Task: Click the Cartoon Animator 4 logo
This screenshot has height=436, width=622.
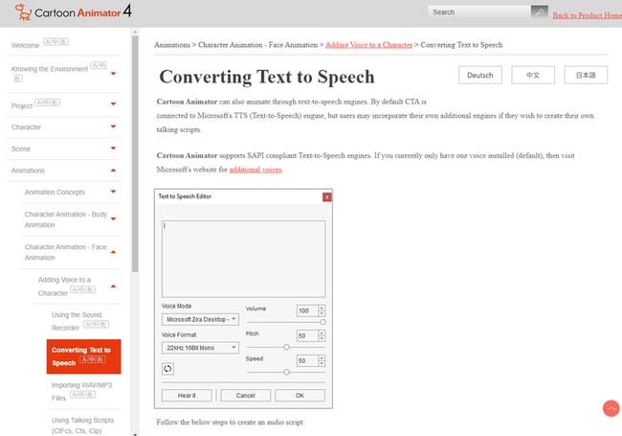Action: [x=73, y=11]
